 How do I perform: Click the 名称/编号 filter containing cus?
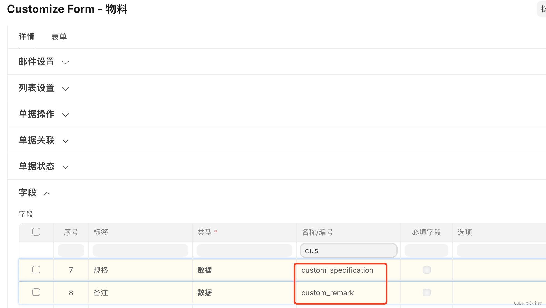348,250
